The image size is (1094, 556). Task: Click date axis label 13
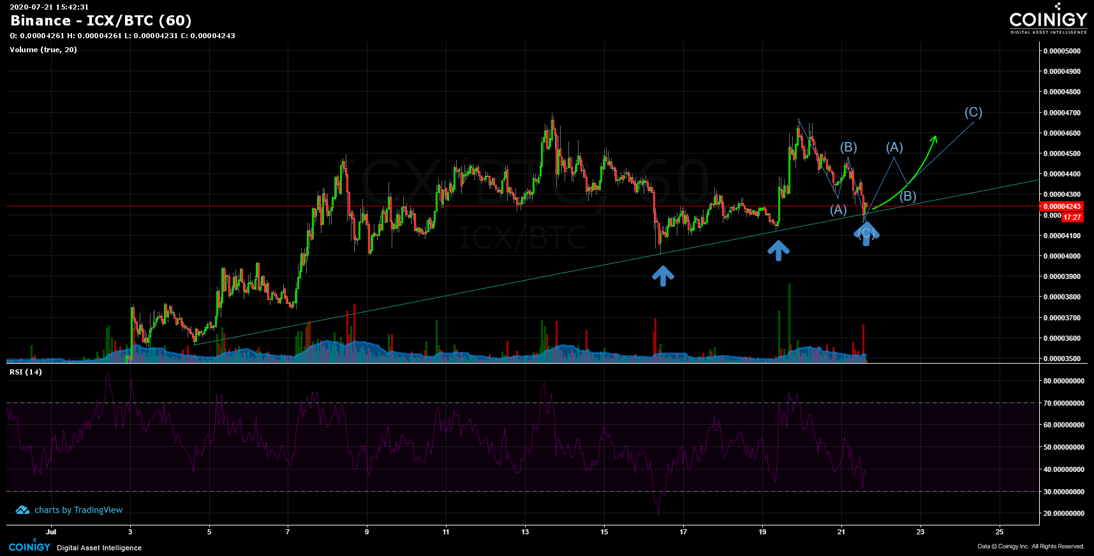click(x=525, y=532)
